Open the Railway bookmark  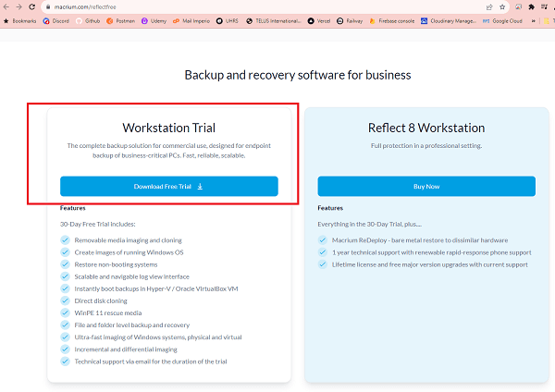350,21
